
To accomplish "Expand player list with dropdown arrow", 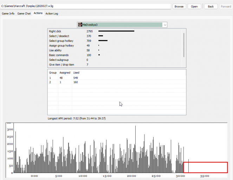I will tap(165, 25).
